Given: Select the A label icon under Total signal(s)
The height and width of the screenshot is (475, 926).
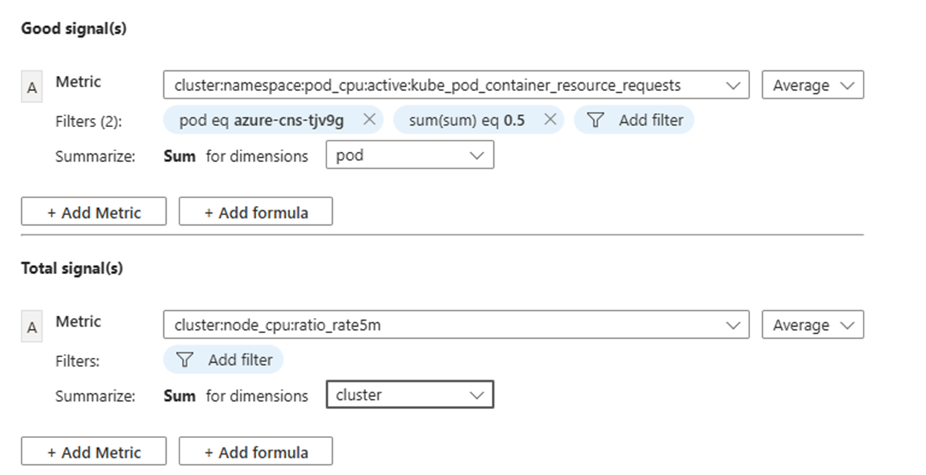Looking at the screenshot, I should (31, 328).
